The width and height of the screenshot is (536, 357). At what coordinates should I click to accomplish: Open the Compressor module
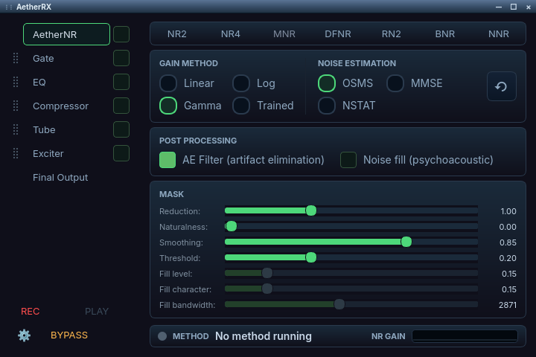point(60,106)
